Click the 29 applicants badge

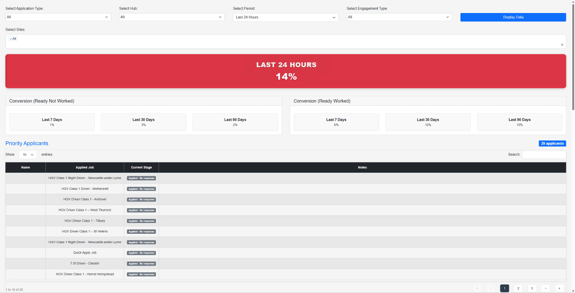pos(553,144)
